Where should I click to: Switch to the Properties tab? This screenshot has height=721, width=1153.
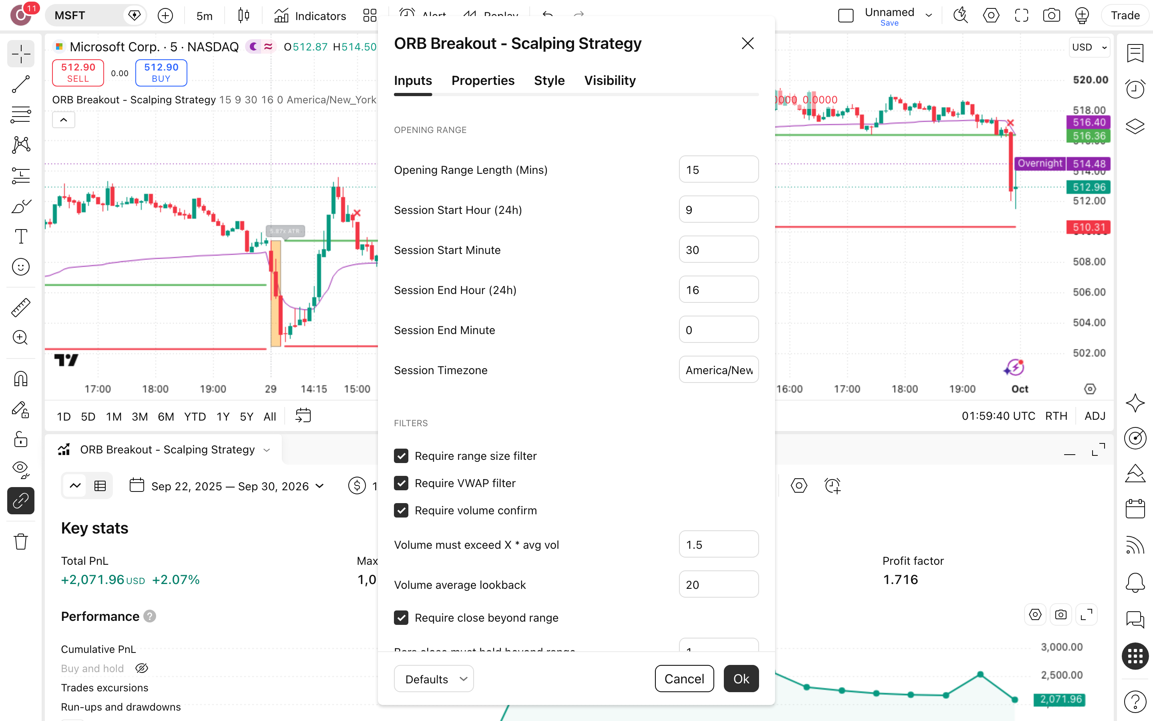pos(483,81)
